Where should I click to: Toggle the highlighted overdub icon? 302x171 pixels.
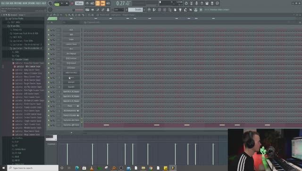103,3
